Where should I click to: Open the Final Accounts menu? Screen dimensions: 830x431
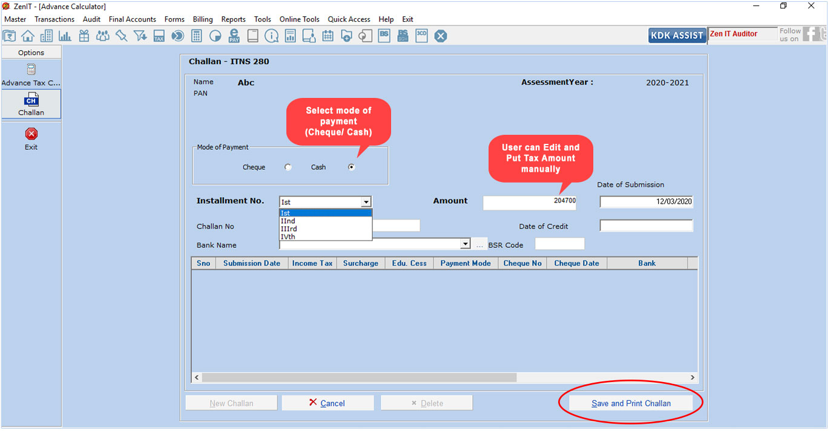click(x=133, y=19)
